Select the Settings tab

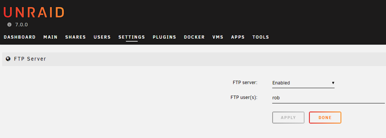click(x=132, y=37)
